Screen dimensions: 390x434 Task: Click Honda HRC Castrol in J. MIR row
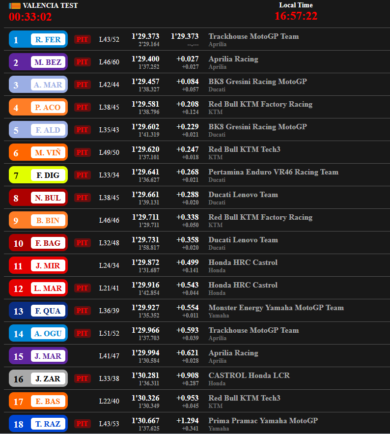point(243,262)
